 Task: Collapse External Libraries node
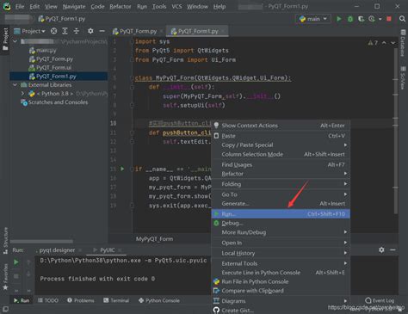[x=15, y=85]
